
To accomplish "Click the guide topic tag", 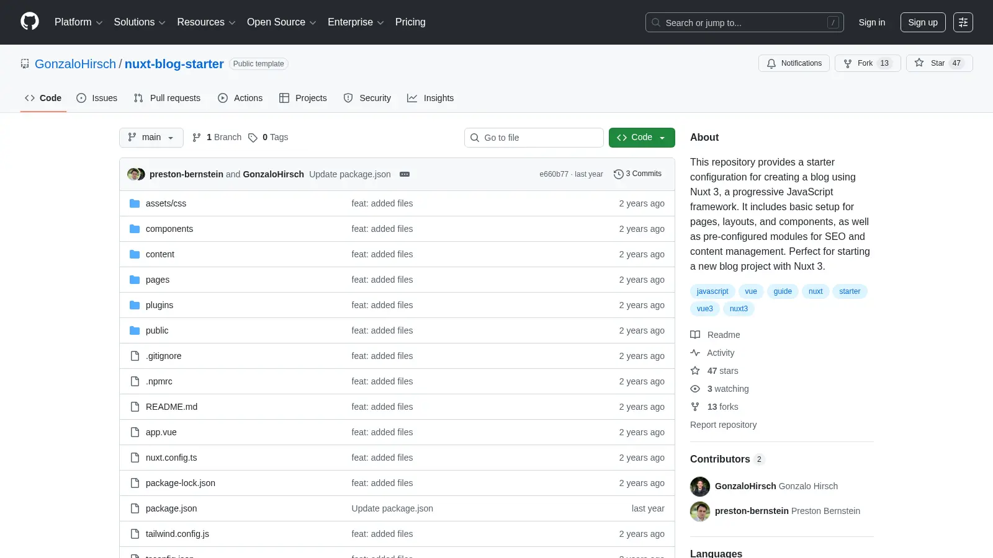I will click(783, 291).
